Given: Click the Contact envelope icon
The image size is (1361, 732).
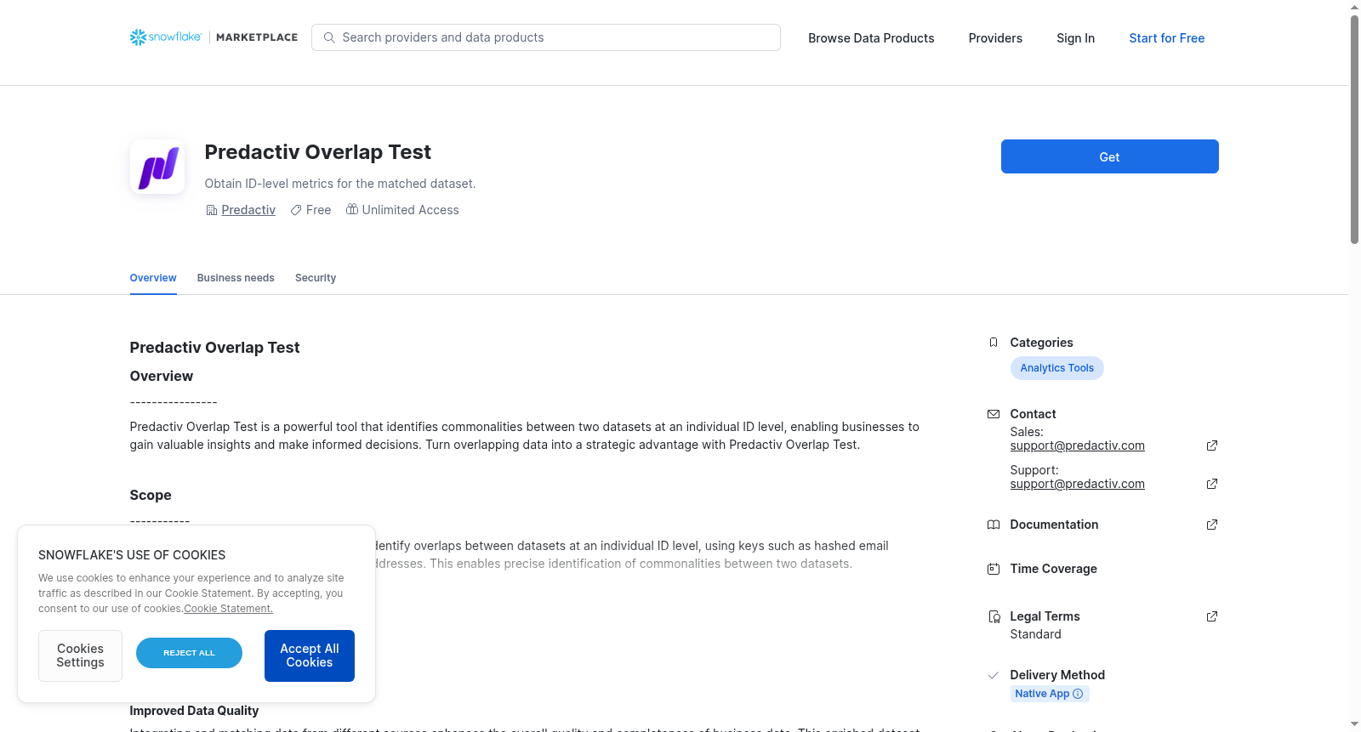Looking at the screenshot, I should click(x=993, y=414).
